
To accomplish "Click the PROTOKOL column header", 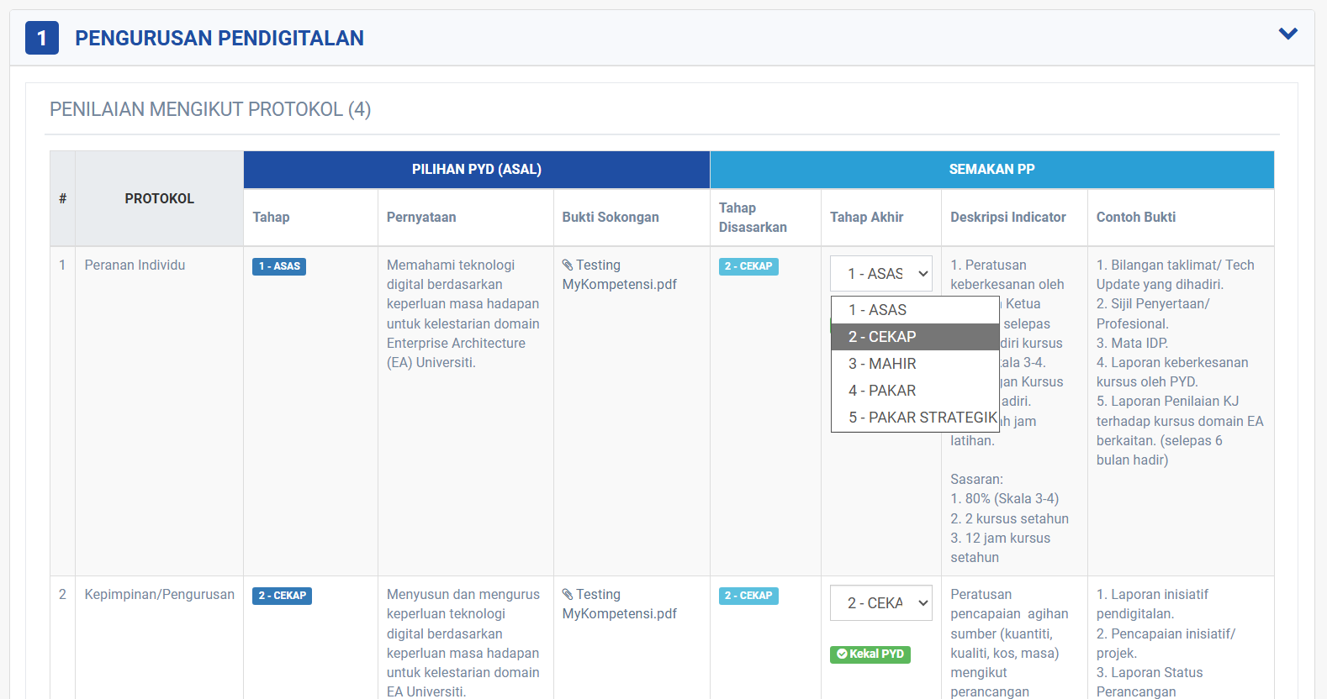I will pyautogui.click(x=160, y=198).
